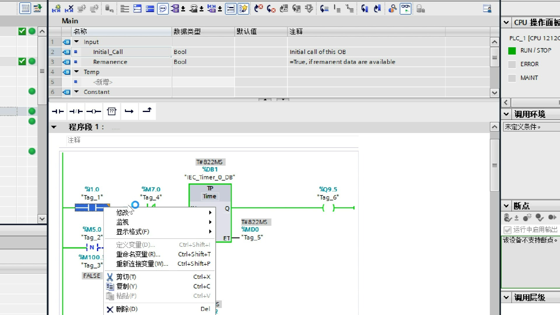Toggle the network comments icon

pyautogui.click(x=163, y=9)
